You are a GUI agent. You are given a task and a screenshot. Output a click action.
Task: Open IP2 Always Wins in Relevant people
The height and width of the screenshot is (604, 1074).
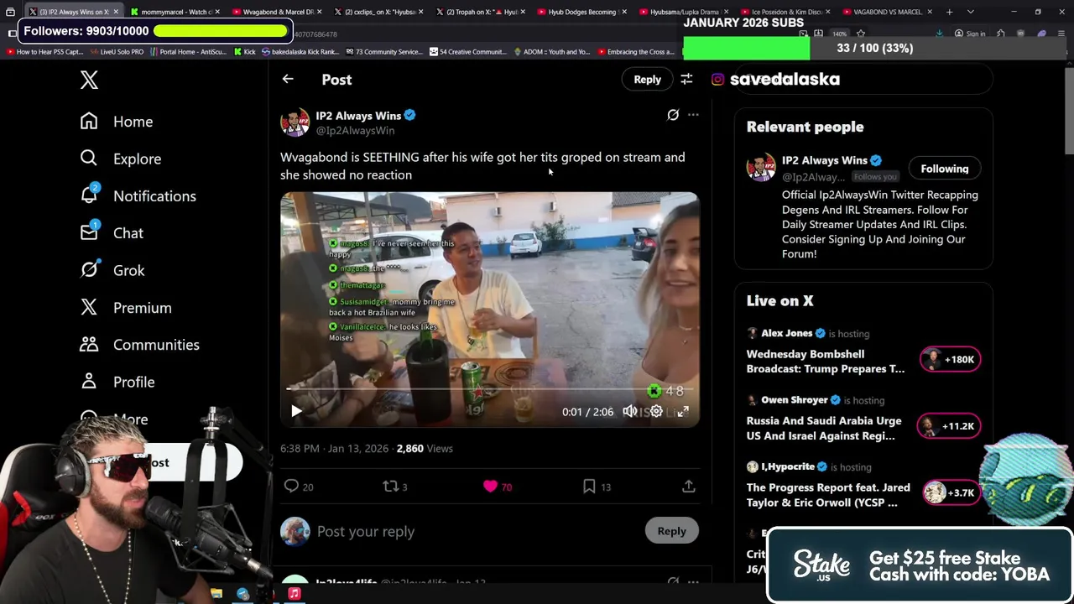point(825,160)
